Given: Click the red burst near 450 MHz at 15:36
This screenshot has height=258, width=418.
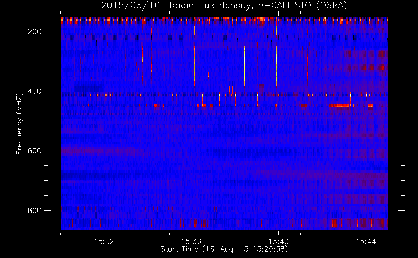Looking at the screenshot, I should (202, 105).
